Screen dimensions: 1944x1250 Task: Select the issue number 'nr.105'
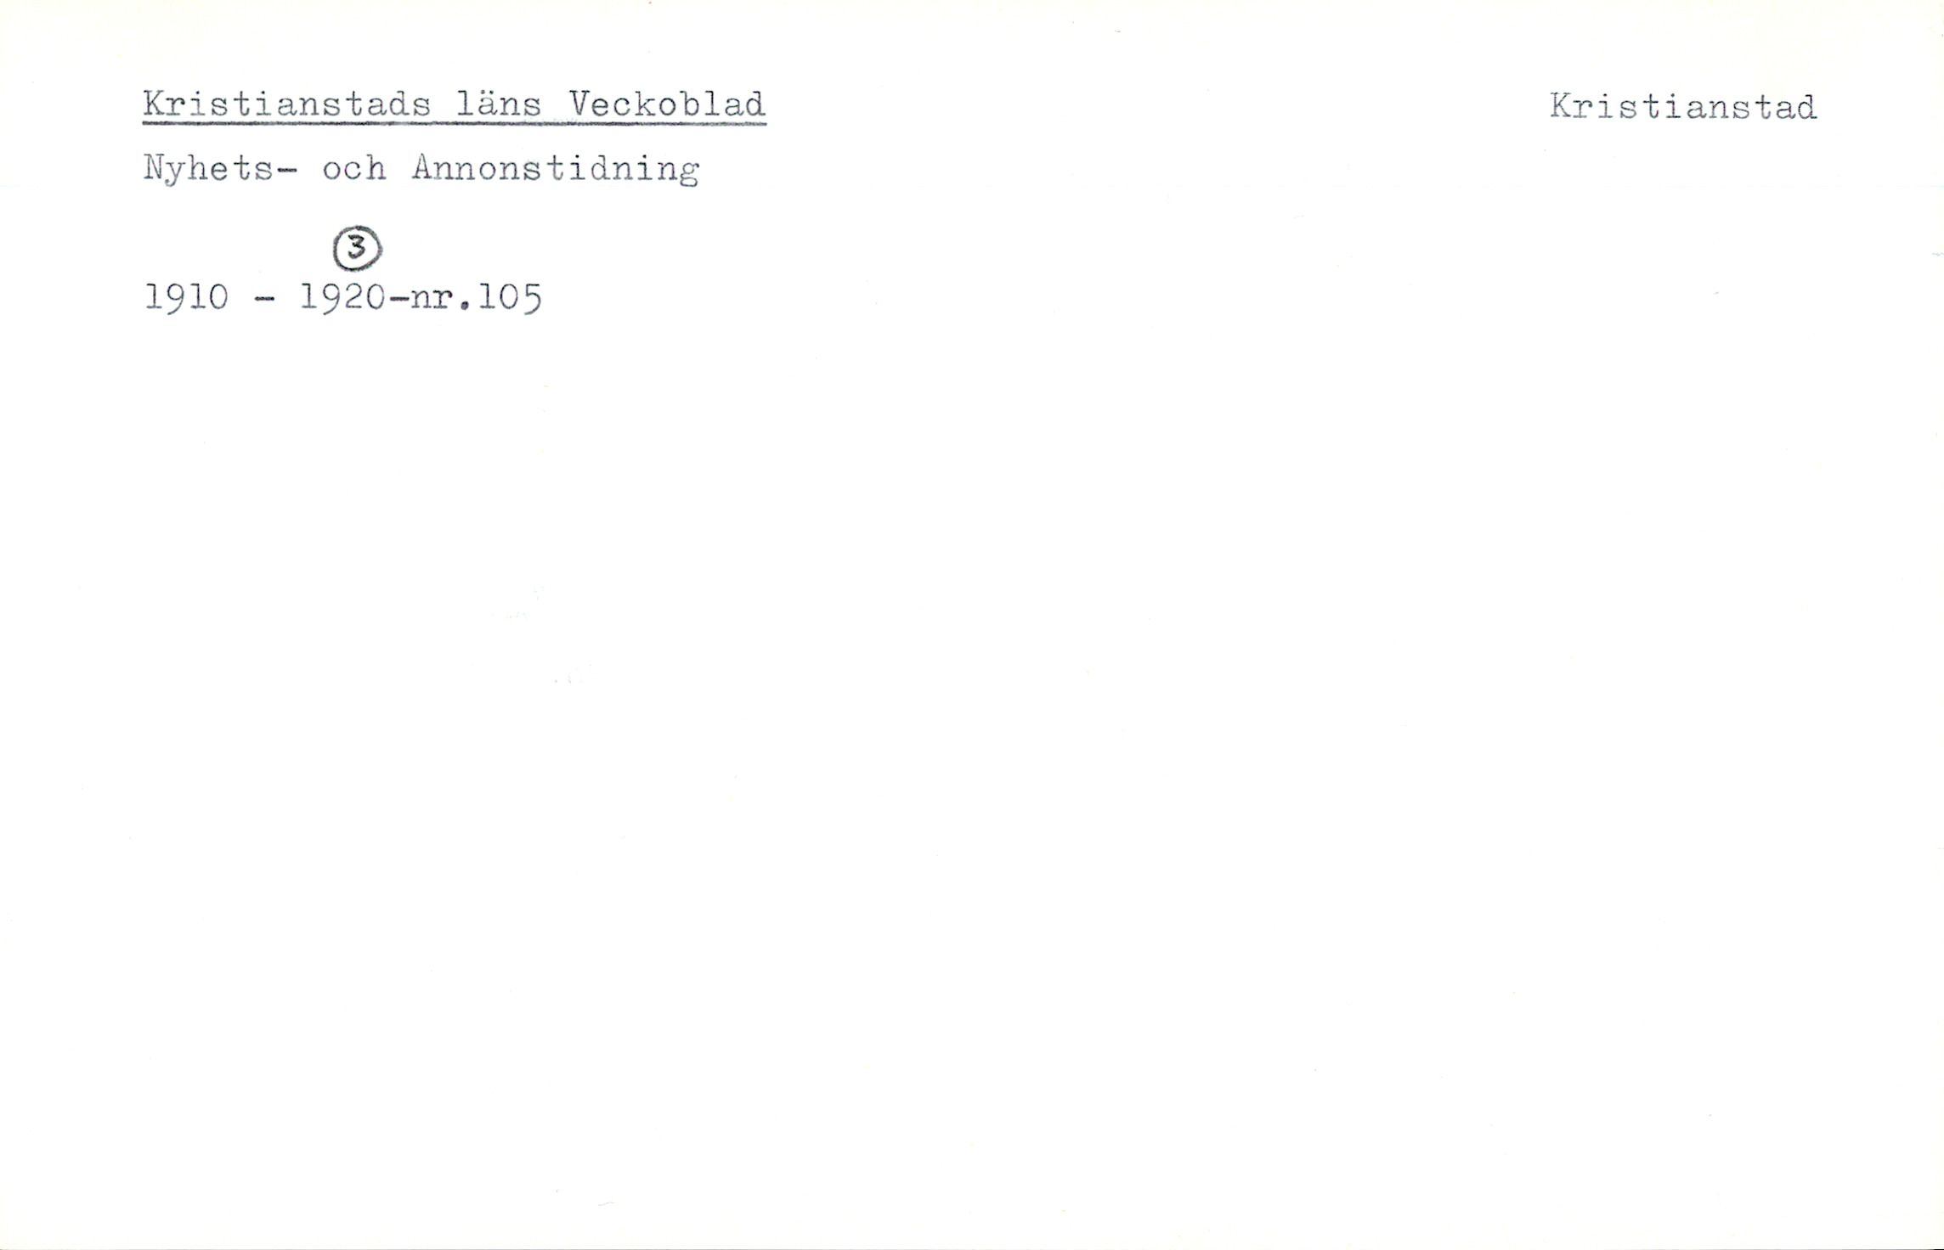pyautogui.click(x=476, y=297)
